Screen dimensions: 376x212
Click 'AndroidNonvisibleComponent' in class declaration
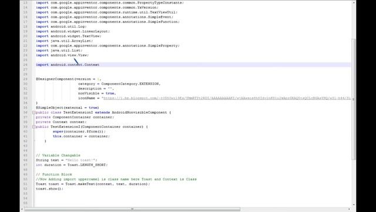pos(139,112)
